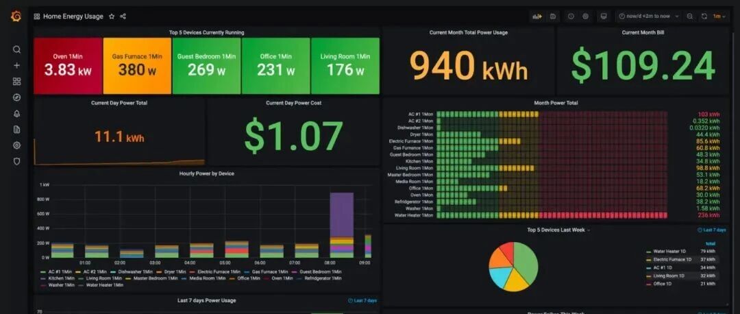Click the $1.07 current day cost value
The width and height of the screenshot is (740, 314).
click(293, 136)
